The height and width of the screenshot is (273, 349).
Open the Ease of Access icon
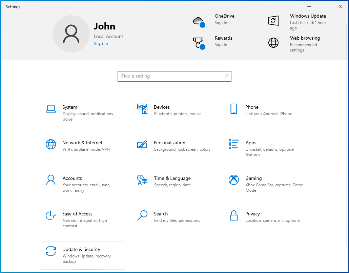(51, 215)
